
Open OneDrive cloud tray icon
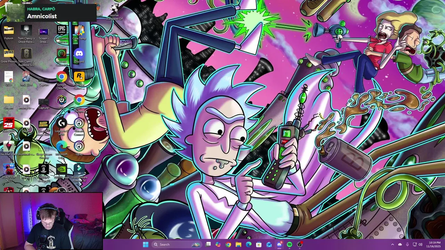(x=400, y=244)
